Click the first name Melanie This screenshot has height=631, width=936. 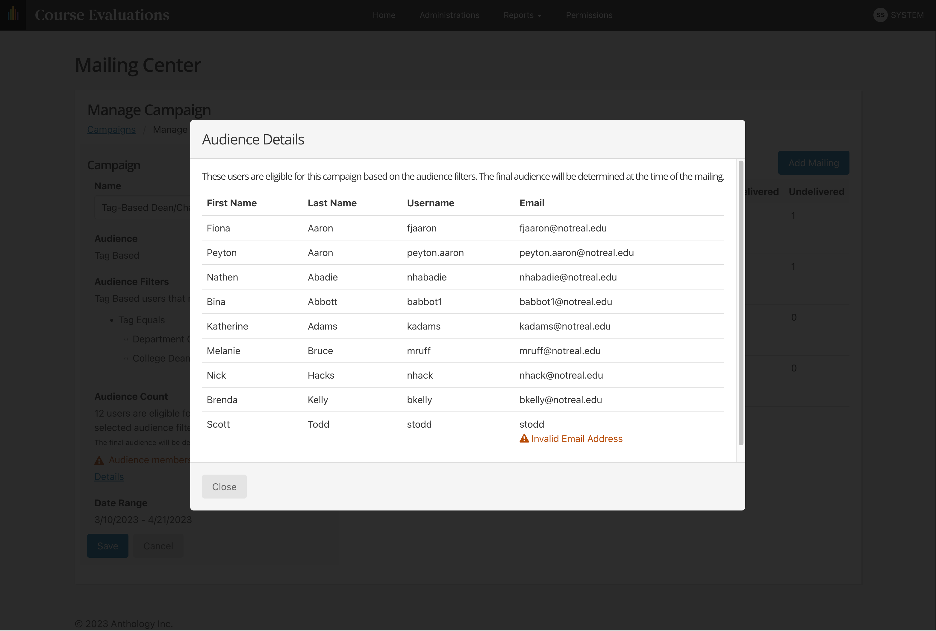[224, 351]
